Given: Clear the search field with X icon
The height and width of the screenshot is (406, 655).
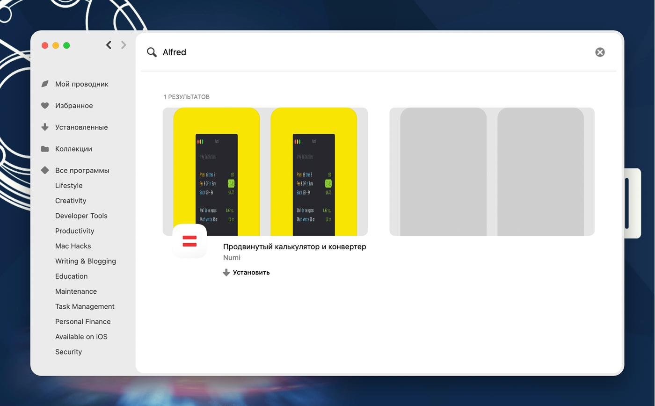Looking at the screenshot, I should point(600,52).
